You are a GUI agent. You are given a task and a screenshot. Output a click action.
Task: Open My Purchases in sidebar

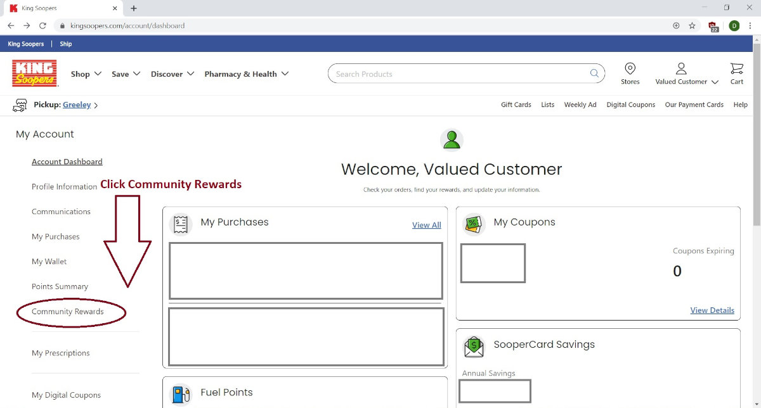point(56,237)
